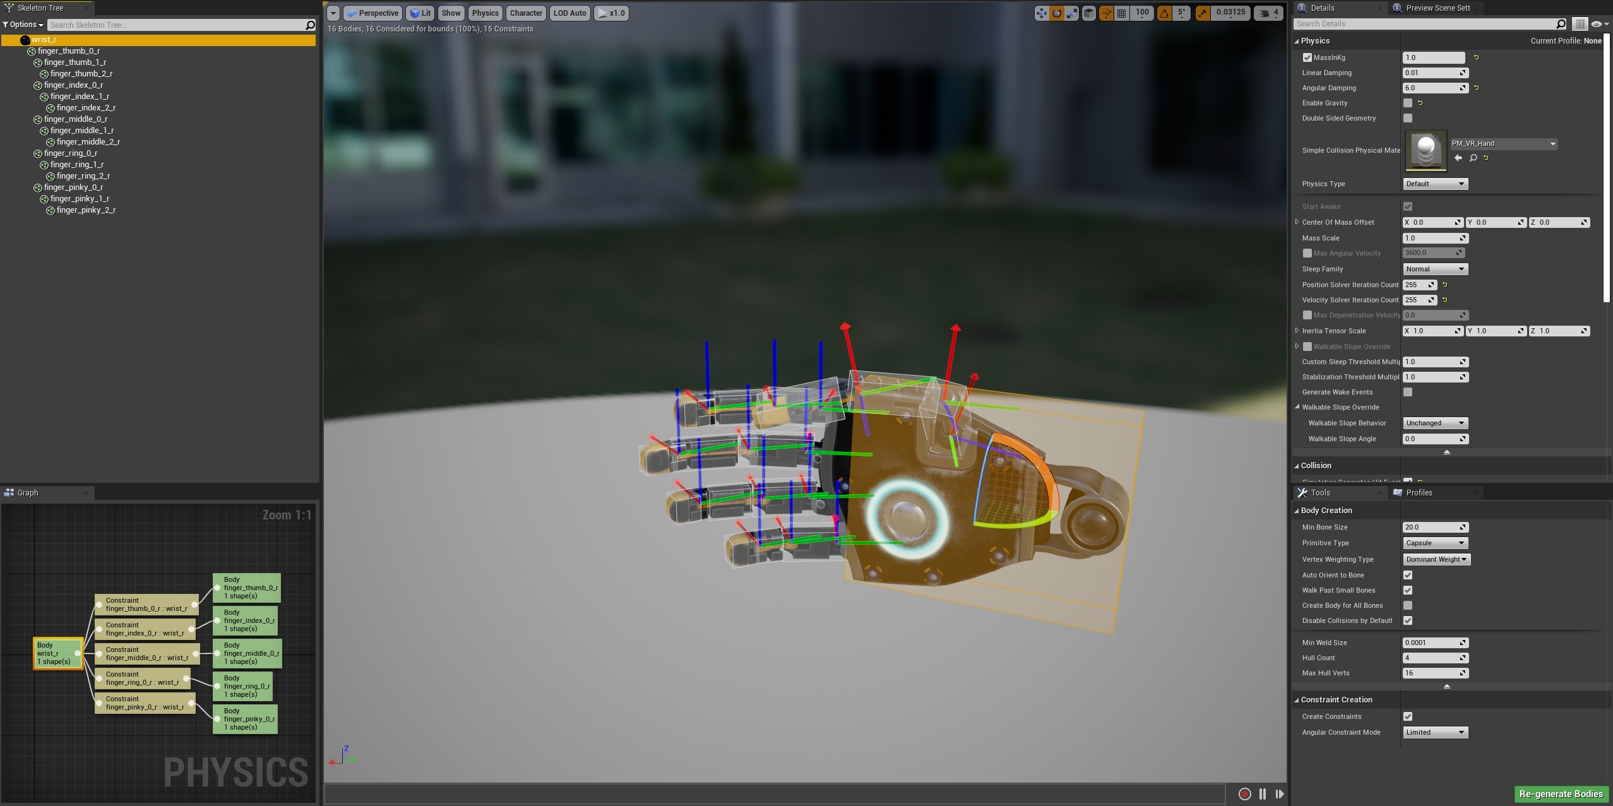
Task: Open the Perspective viewport menu
Action: click(x=372, y=13)
